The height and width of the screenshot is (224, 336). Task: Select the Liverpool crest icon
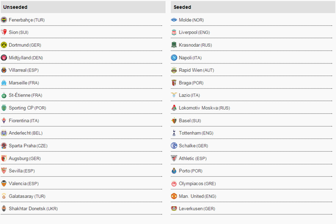coord(174,32)
